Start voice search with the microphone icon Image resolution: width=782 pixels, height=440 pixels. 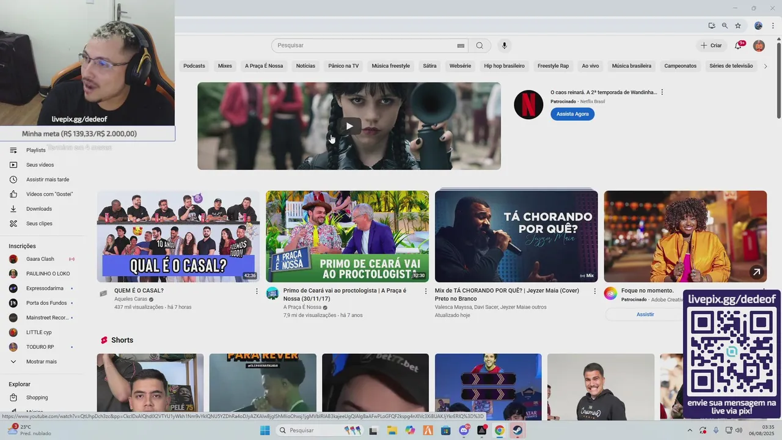504,45
